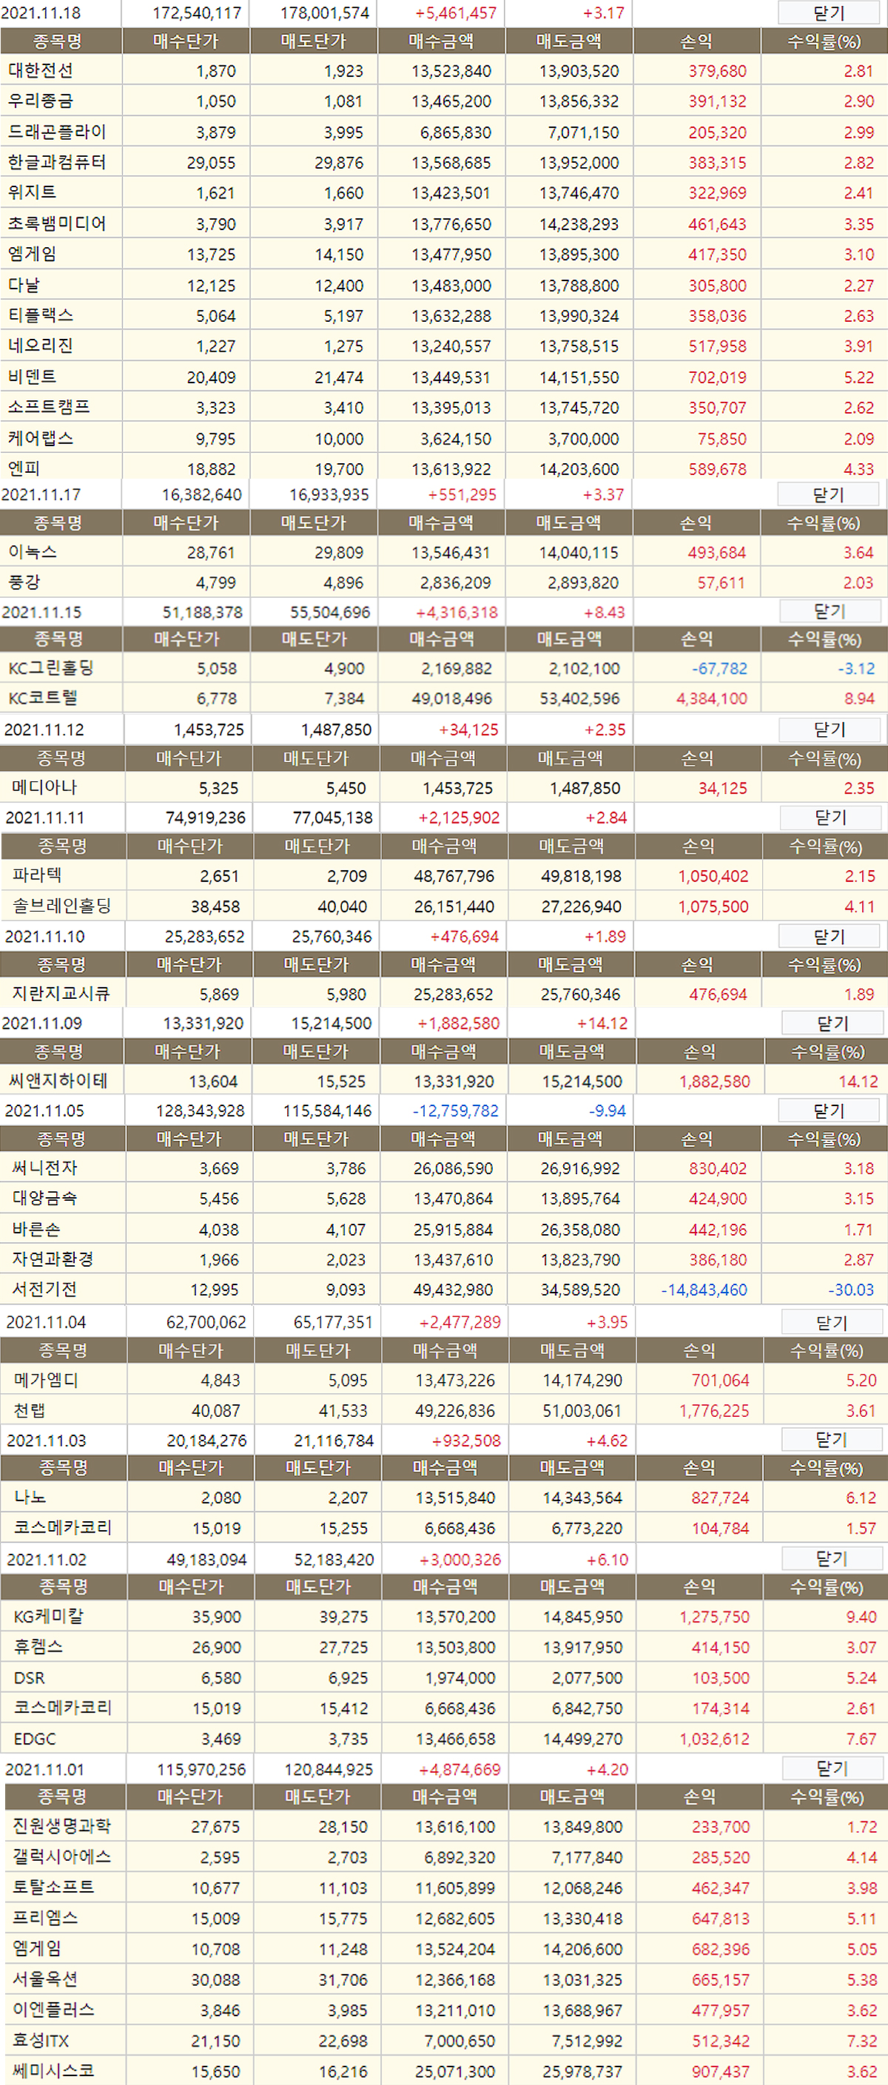888x2085 pixels.
Task: Select the 천랩 row name
Action: (30, 1410)
